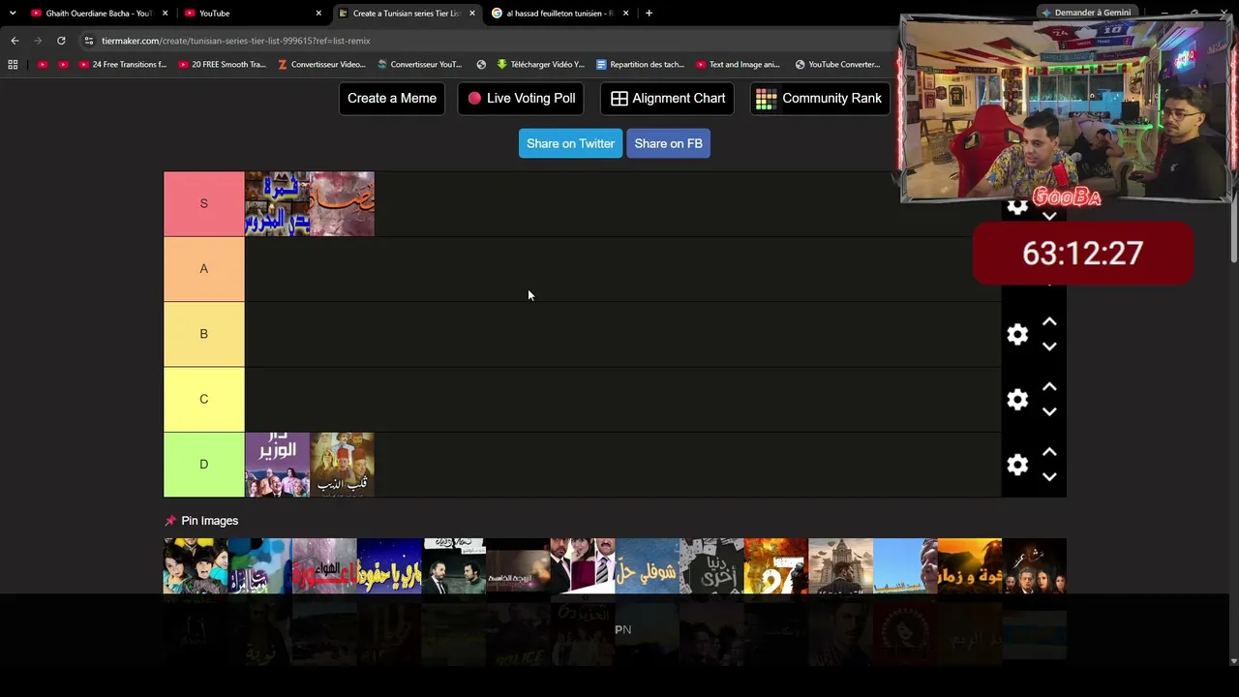
Task: Move tier B row down with arrow
Action: tap(1049, 347)
